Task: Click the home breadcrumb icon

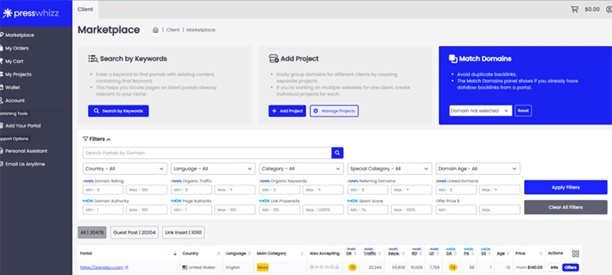Action: [x=155, y=30]
